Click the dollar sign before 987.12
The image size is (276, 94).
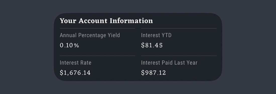143,73
